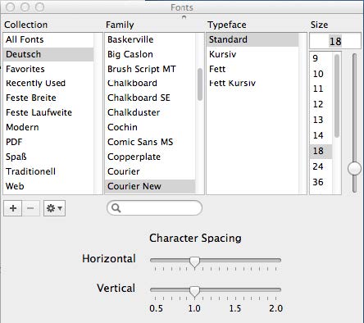The height and width of the screenshot is (323, 364).
Task: Remove collection using the minus button
Action: [31, 208]
